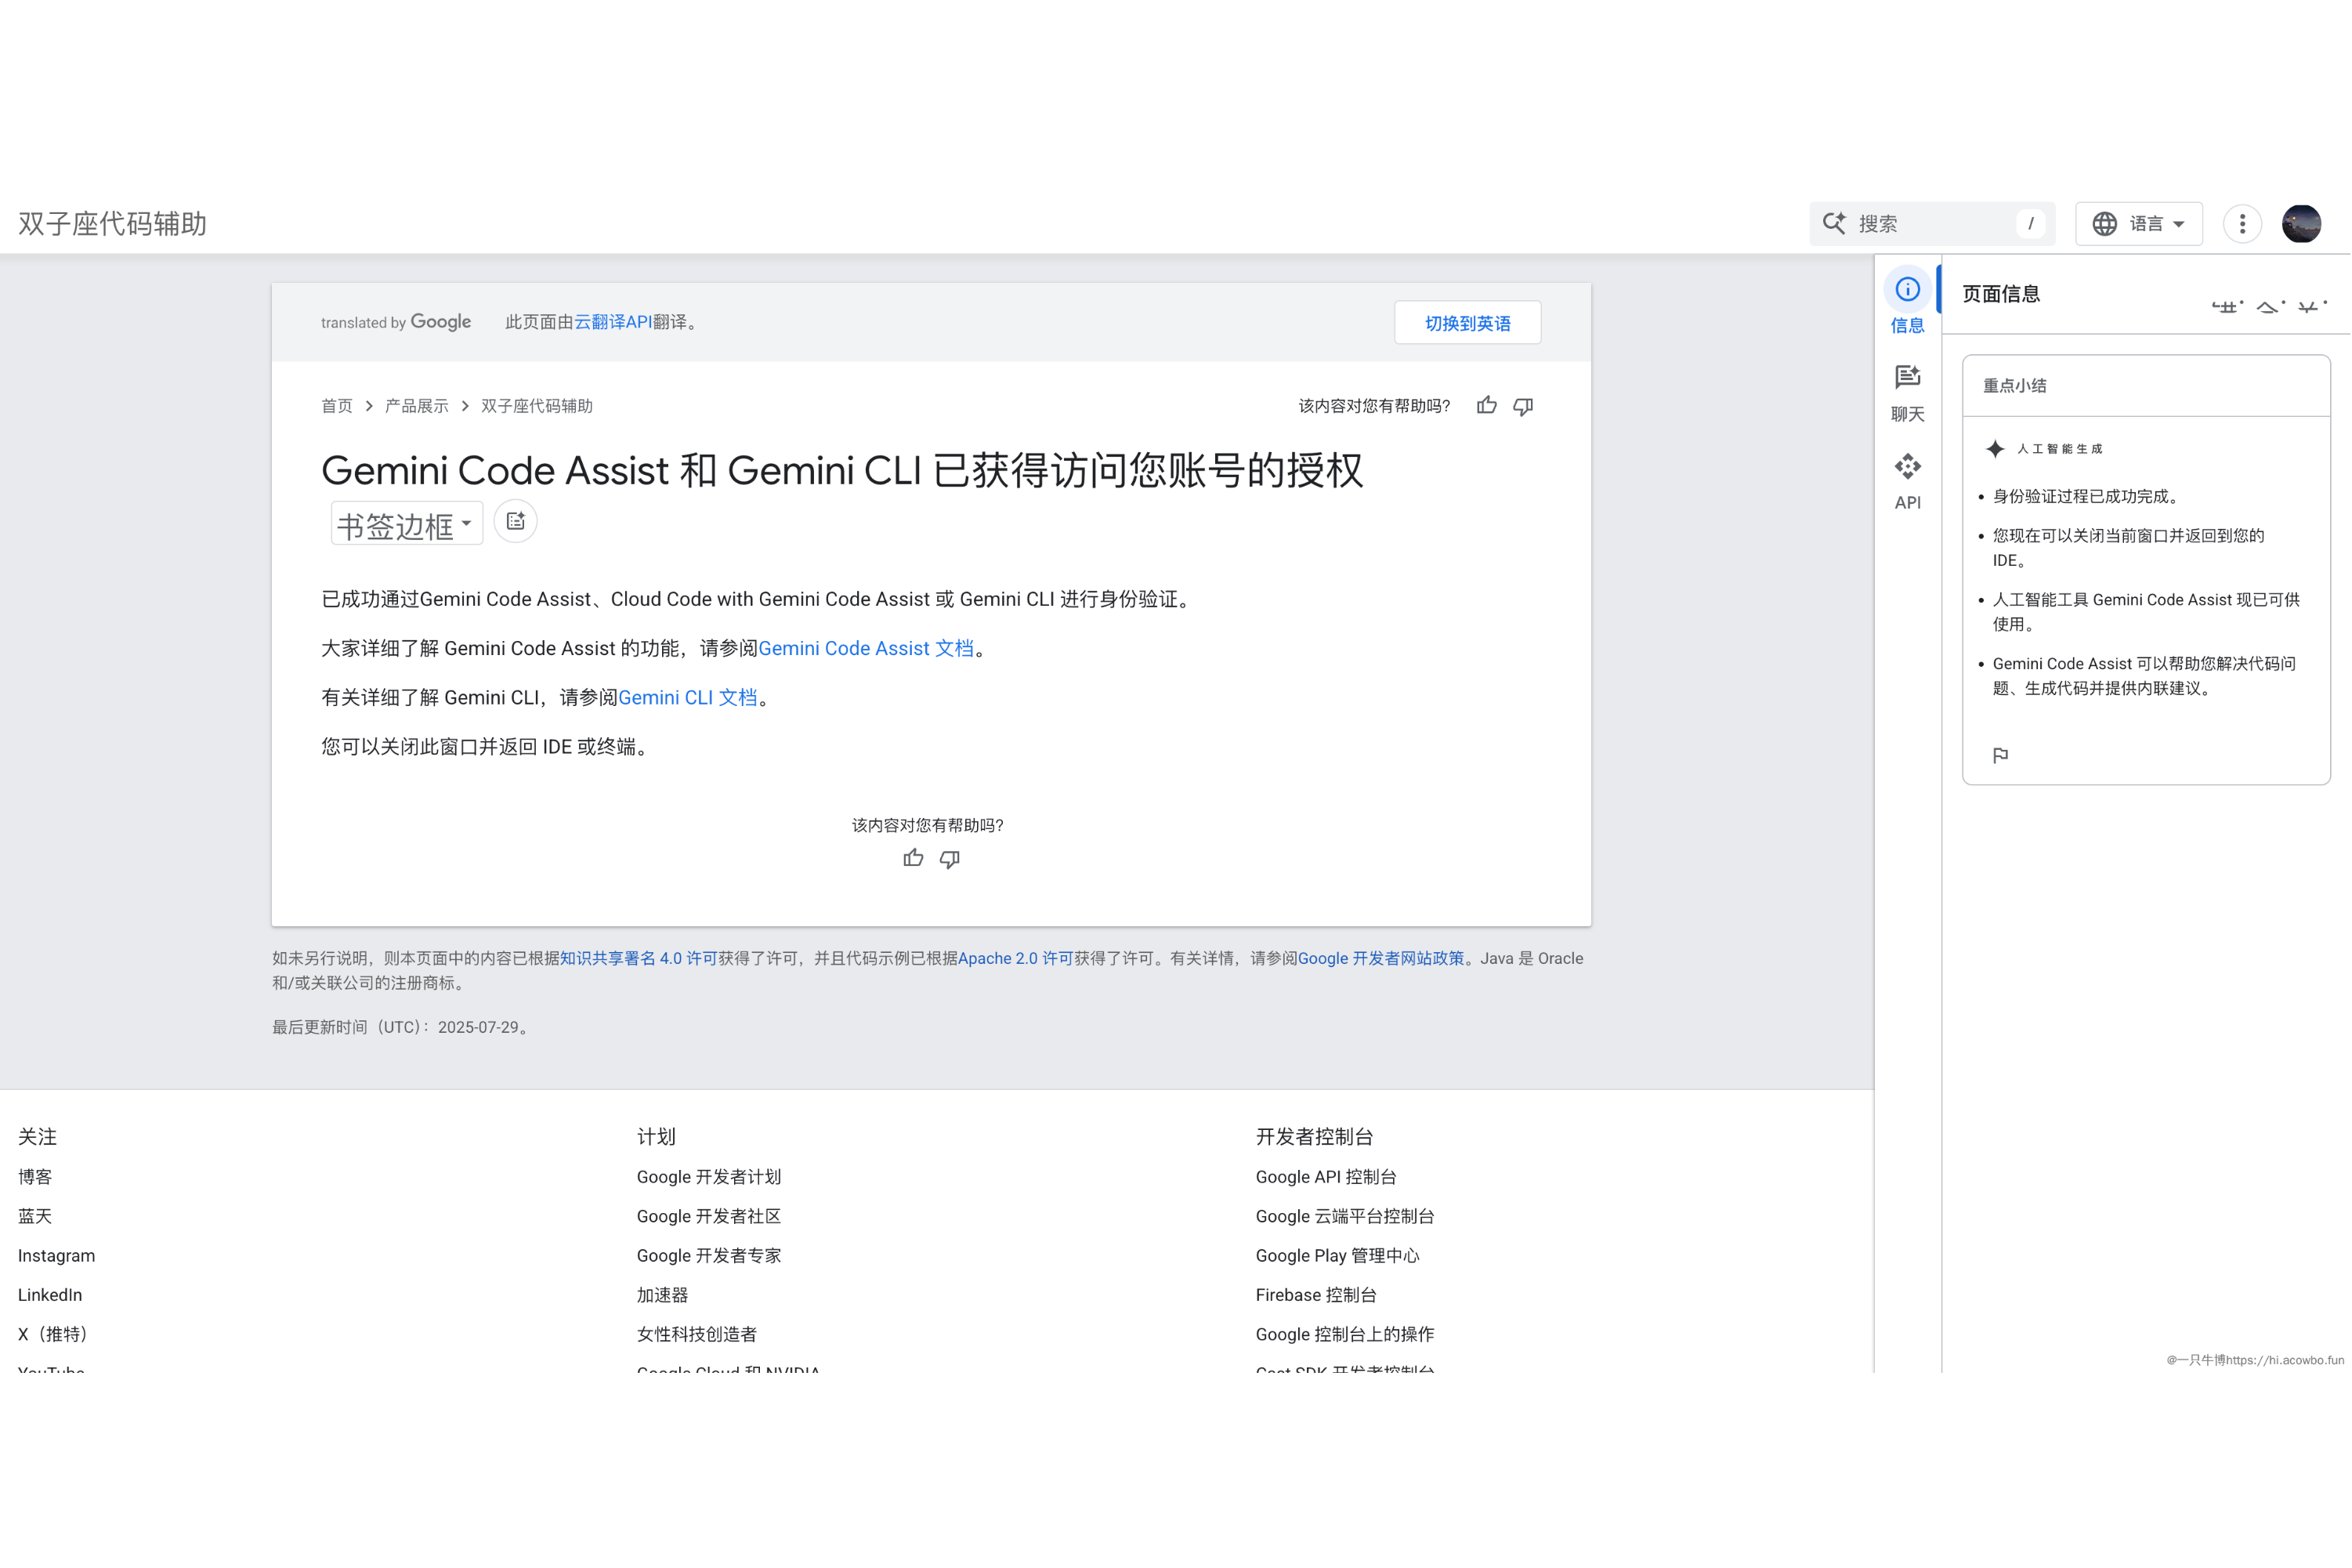The height and width of the screenshot is (1568, 2352).
Task: Open the 信息 info side panel tab
Action: 1906,303
